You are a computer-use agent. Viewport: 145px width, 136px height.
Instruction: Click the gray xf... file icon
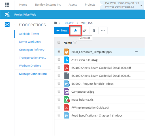(67, 76)
